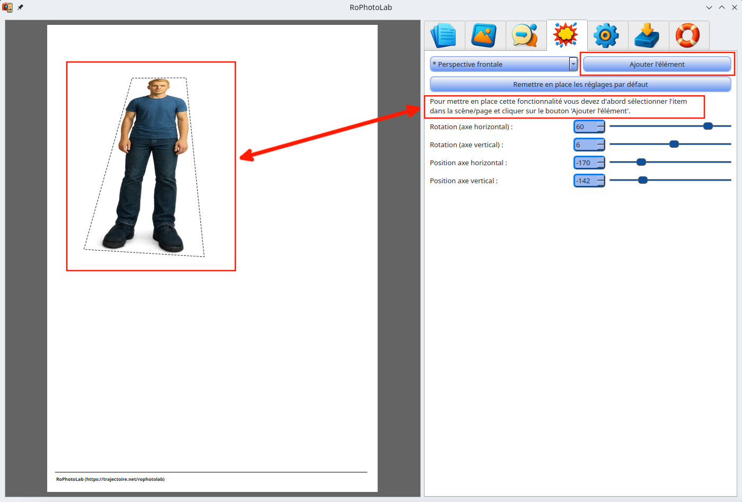Open the blue documents tab icon

444,35
